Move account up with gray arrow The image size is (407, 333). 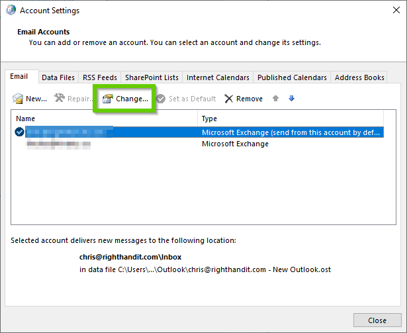pos(276,99)
